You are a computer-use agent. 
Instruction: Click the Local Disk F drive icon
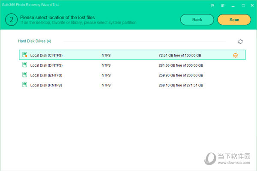tap(24, 85)
